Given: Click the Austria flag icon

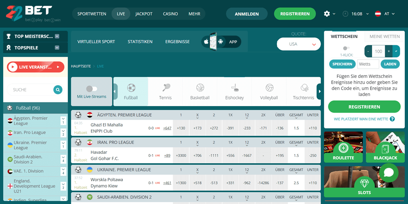Looking at the screenshot, I should click(378, 14).
